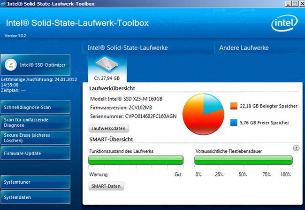Viewport: 305px width, 210px height.
Task: Click the Voraussichtliche Restlebensdauer progress bar
Action: (x=244, y=160)
